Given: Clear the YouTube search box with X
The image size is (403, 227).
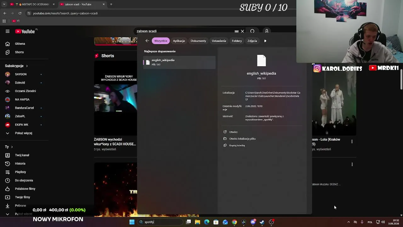Looking at the screenshot, I should tap(242, 31).
